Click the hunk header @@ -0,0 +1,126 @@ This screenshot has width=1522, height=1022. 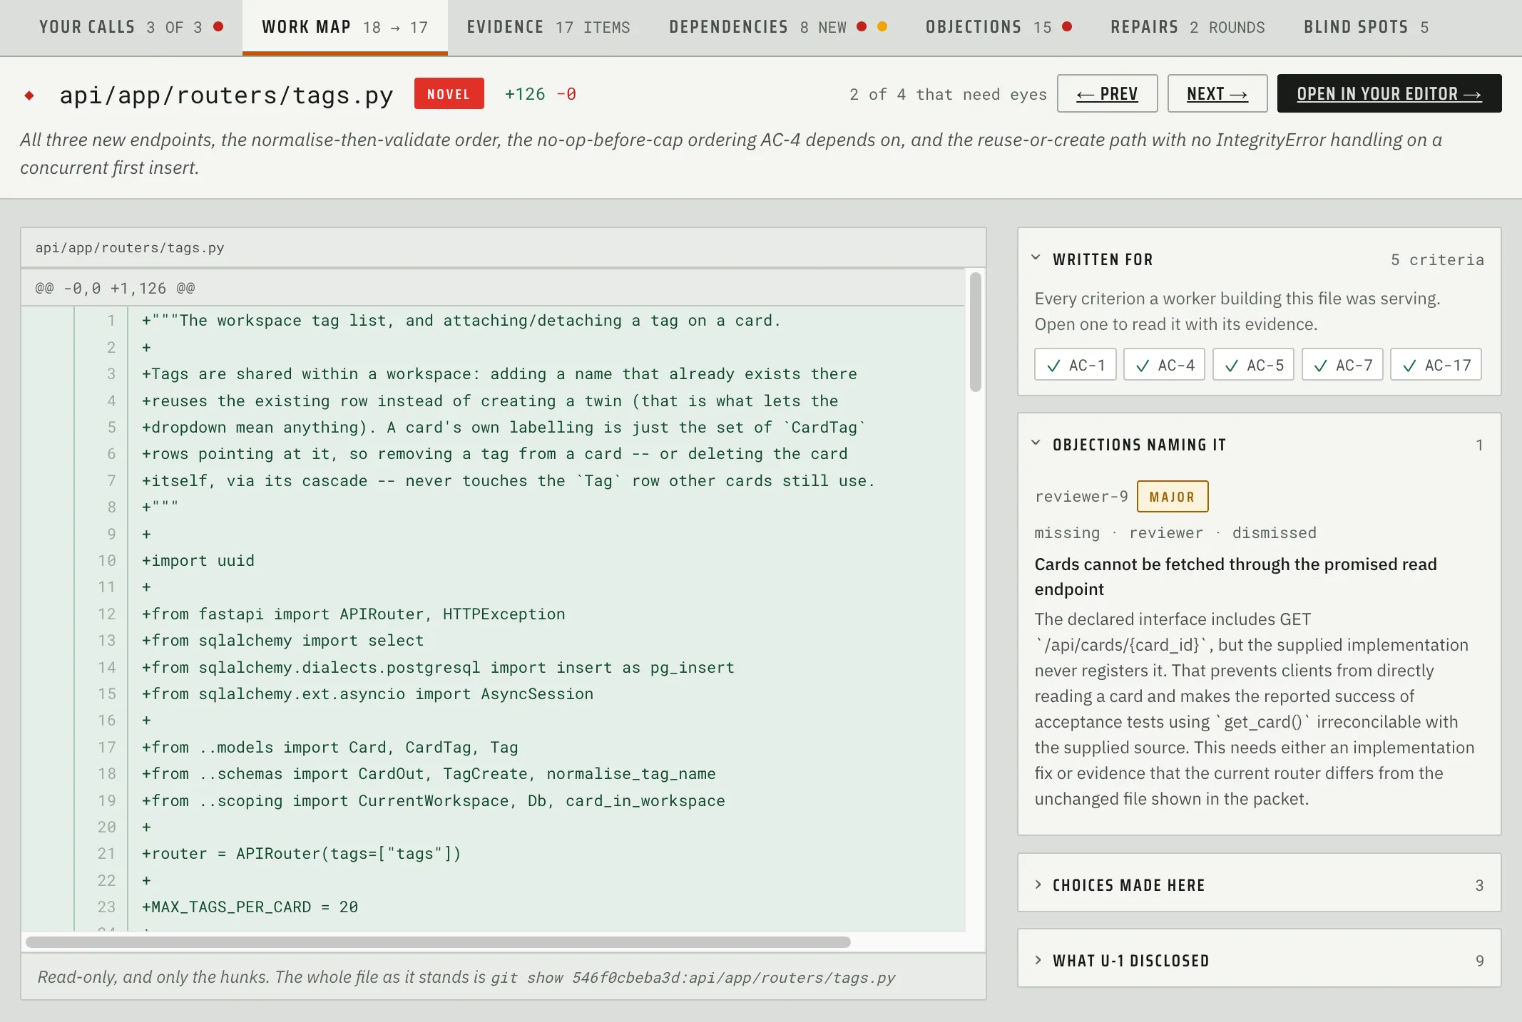pos(115,289)
